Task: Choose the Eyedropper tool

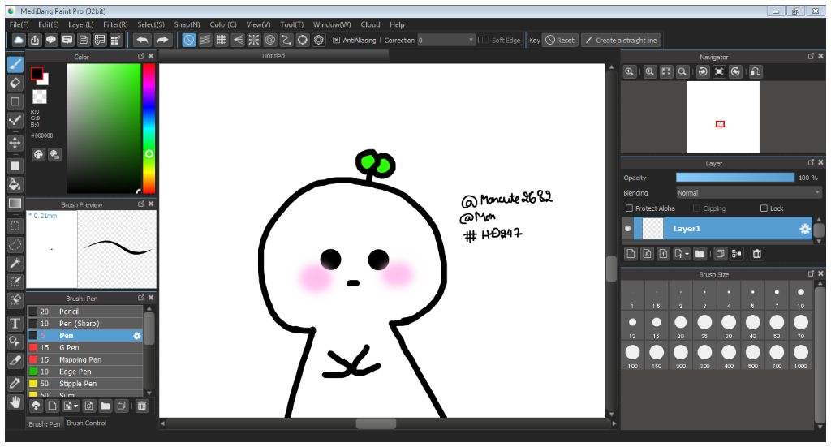Action: (x=15, y=383)
